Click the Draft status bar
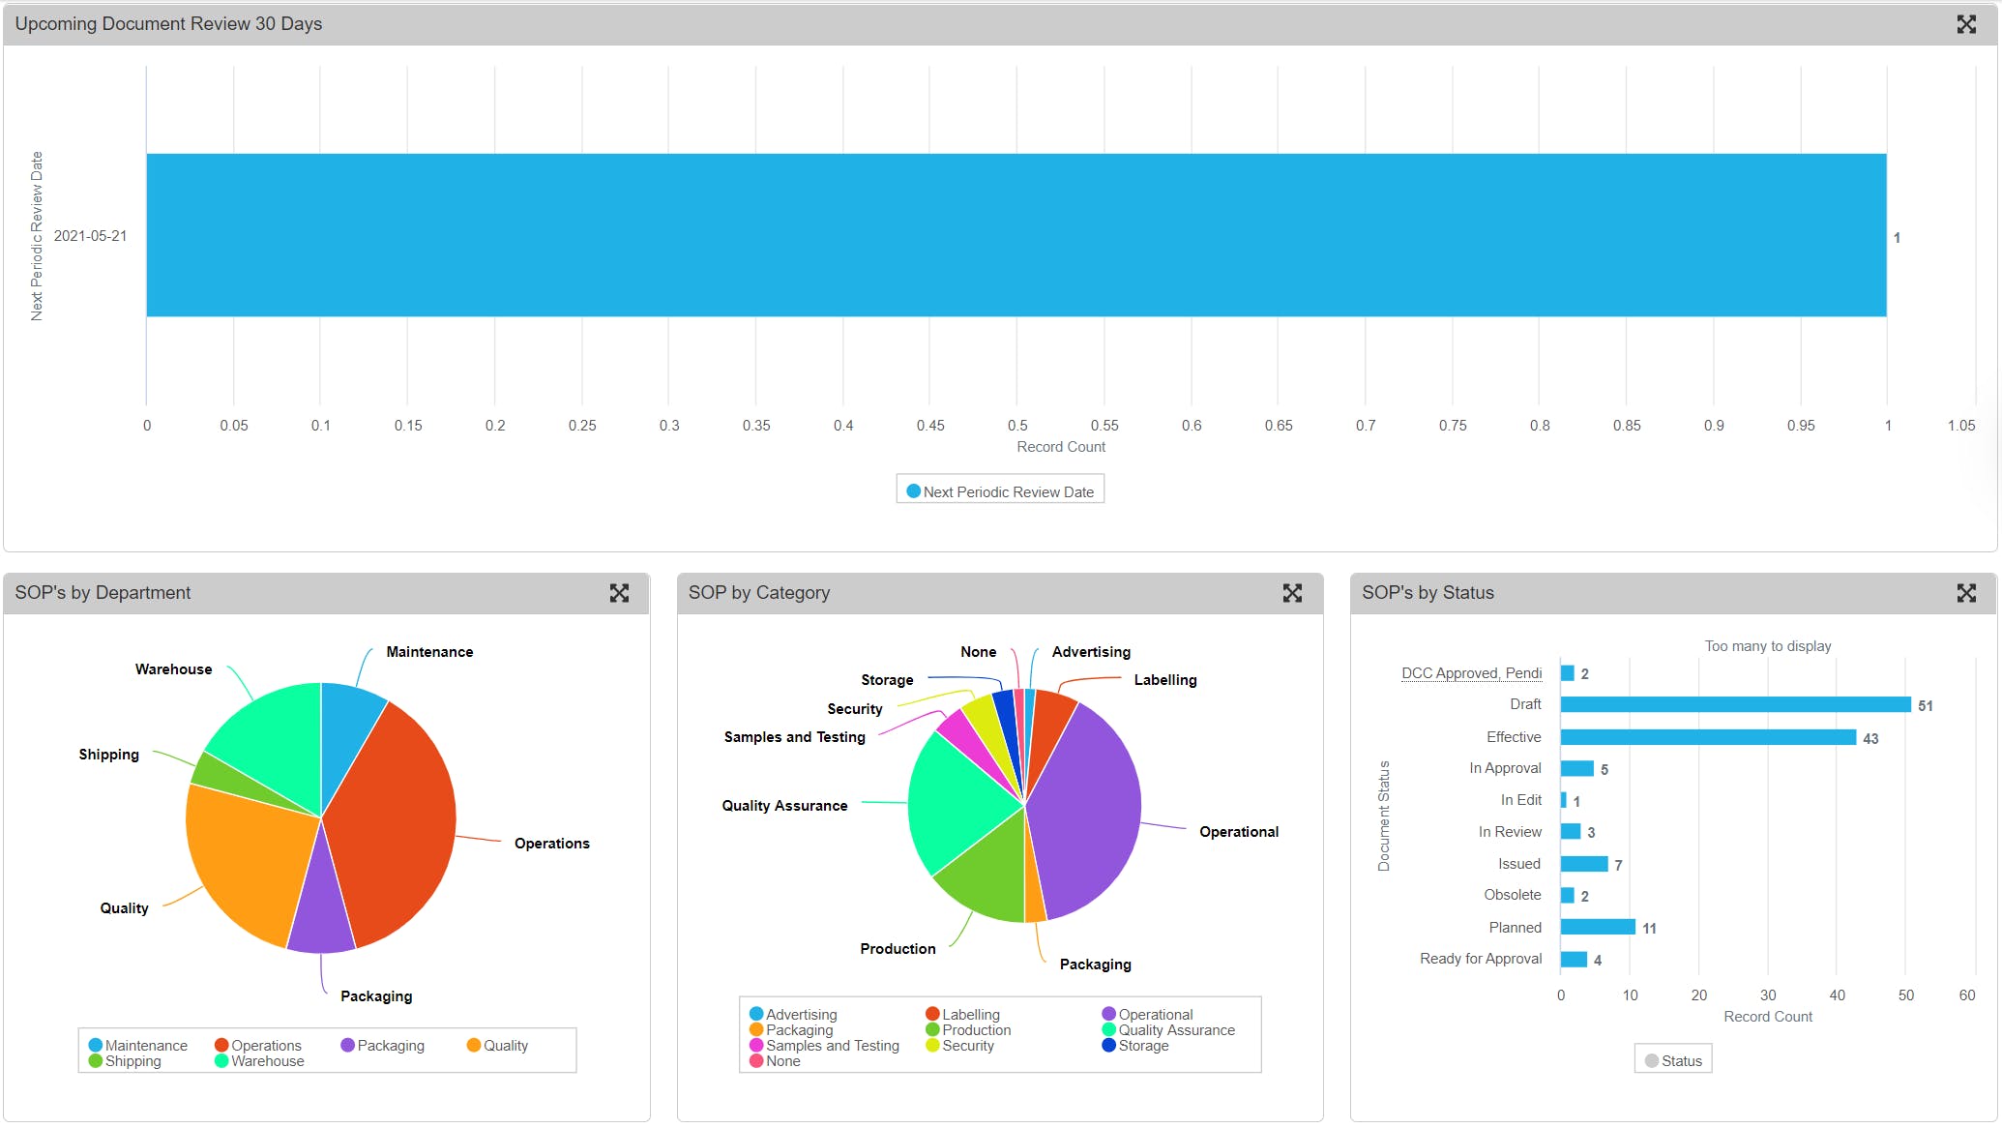 1735,704
